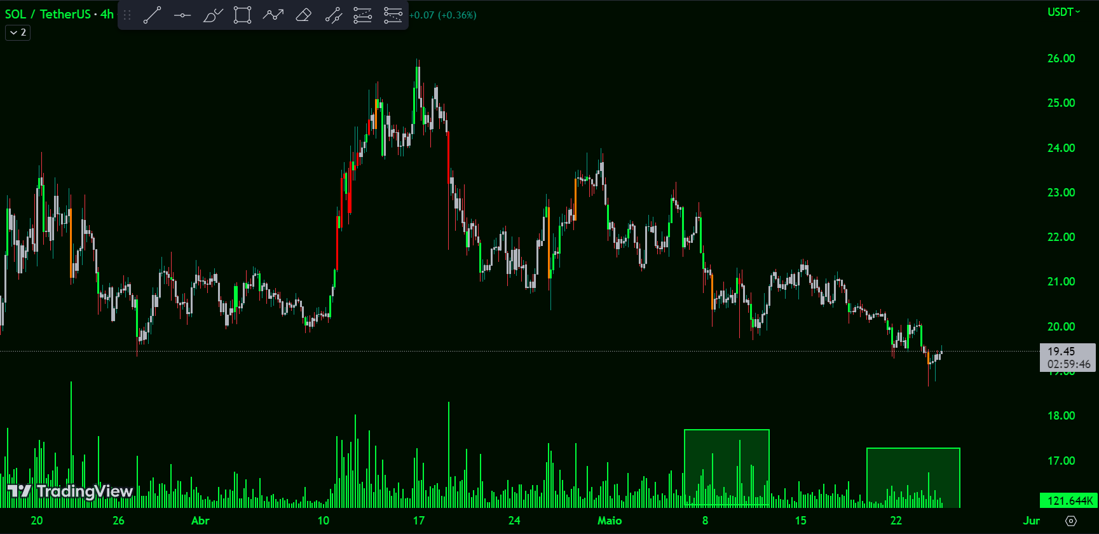Select the Trend Line drawing tool
This screenshot has width=1099, height=534.
pyautogui.click(x=152, y=15)
